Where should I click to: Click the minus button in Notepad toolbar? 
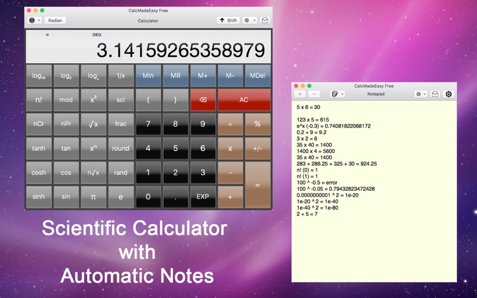tap(314, 94)
